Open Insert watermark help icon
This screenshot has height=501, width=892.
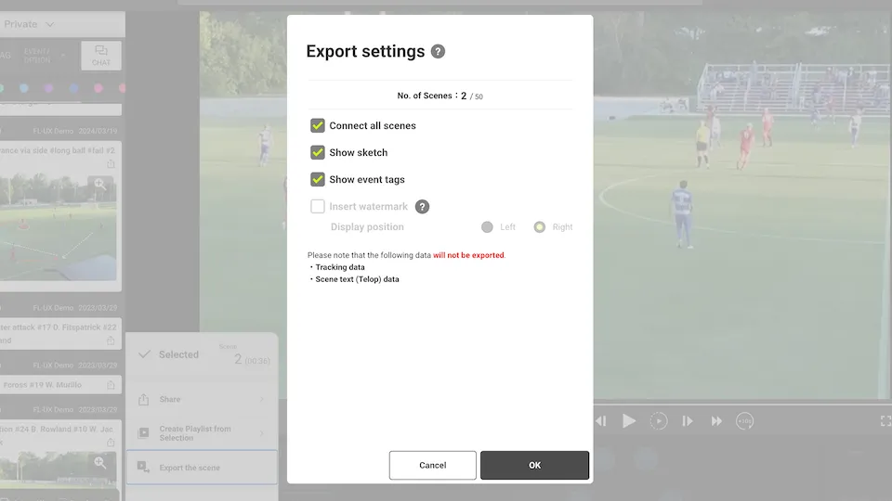(x=422, y=207)
